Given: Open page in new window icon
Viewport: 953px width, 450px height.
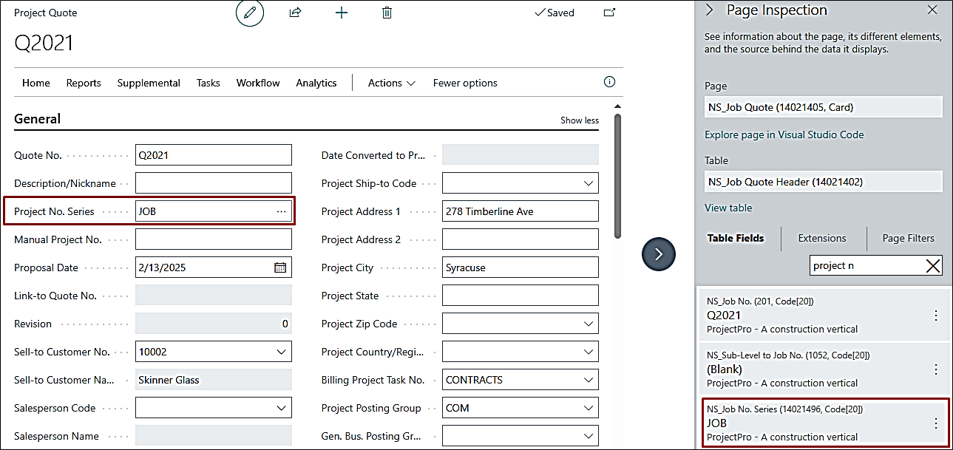Looking at the screenshot, I should (609, 13).
